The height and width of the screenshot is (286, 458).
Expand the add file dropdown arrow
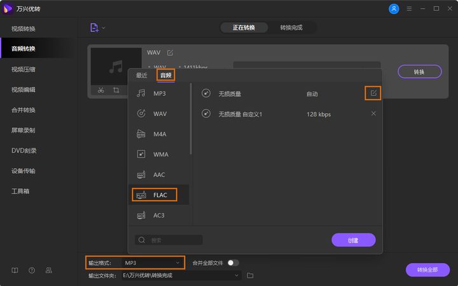click(104, 28)
